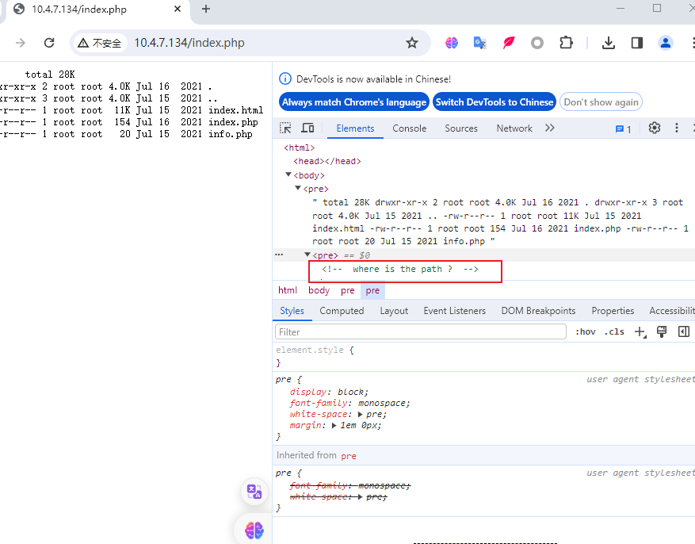Open a new tab with the plus button

coord(206,9)
